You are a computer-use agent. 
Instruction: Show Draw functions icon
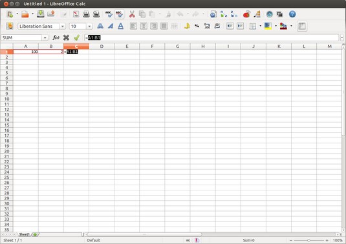[257, 14]
